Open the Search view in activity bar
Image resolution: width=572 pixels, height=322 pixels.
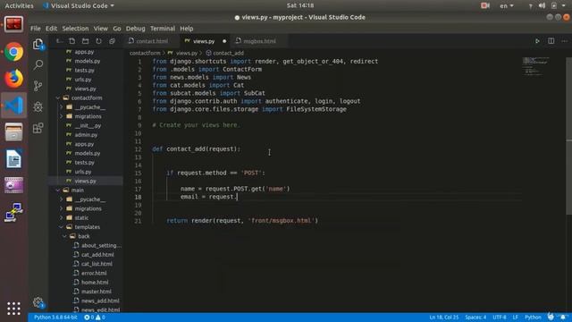point(38,65)
